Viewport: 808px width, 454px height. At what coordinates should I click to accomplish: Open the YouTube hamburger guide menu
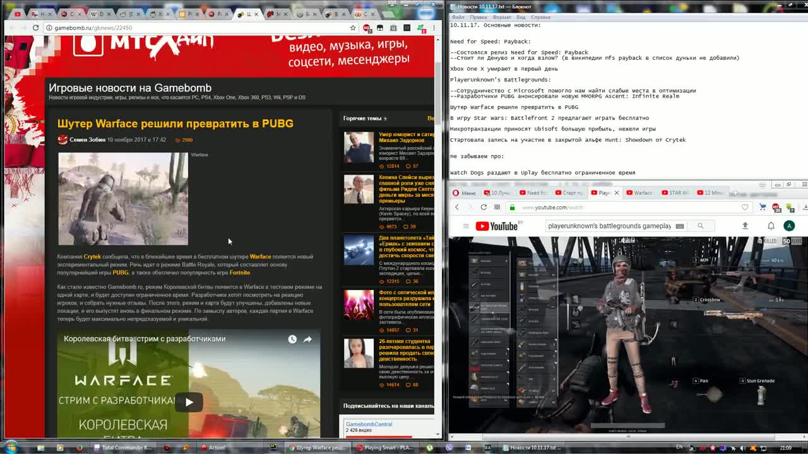coord(466,226)
